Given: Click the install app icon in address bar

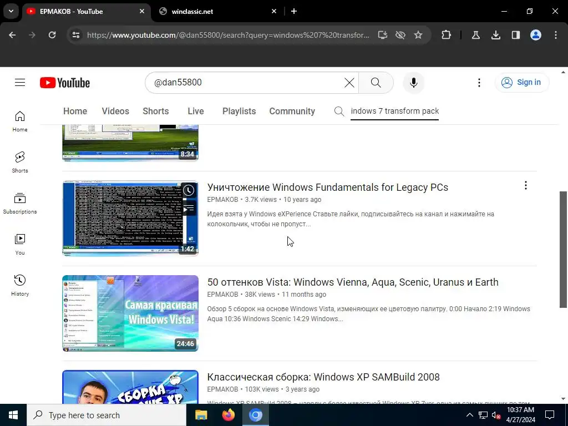Looking at the screenshot, I should point(383,35).
